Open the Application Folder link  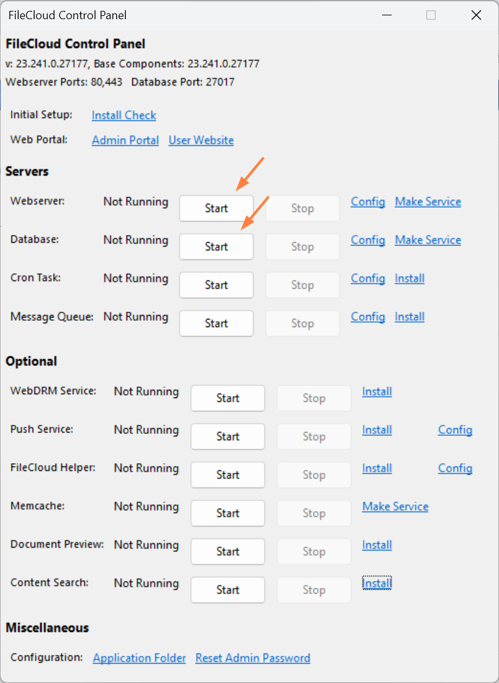139,657
